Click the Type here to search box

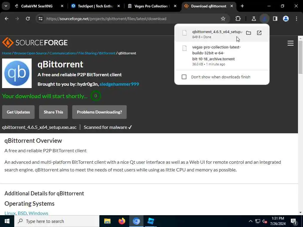57,221
